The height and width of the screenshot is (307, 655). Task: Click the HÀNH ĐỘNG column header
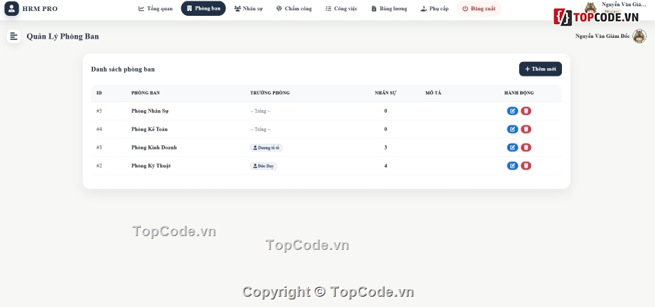coord(519,93)
